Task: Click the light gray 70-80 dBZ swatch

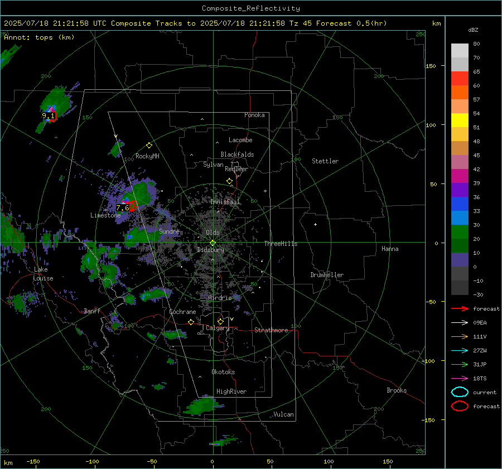Action: [x=460, y=50]
